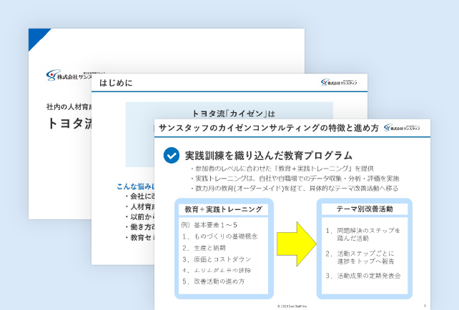Click the bullet starting 実践トレーニングは、自社や自職場での
Screen dimensions: 459x310
pos(294,179)
